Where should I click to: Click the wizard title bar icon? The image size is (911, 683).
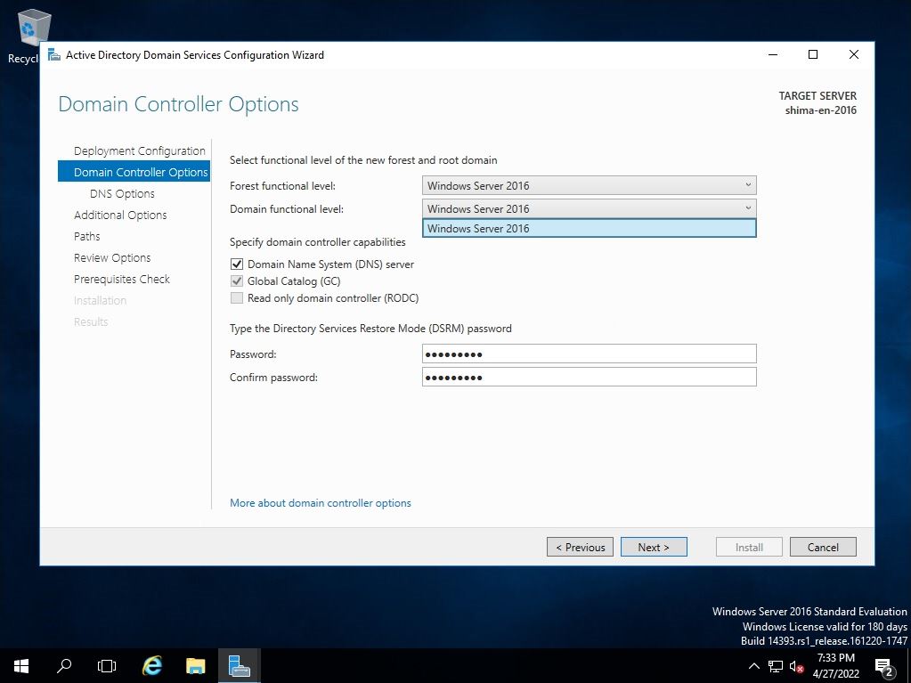click(54, 54)
